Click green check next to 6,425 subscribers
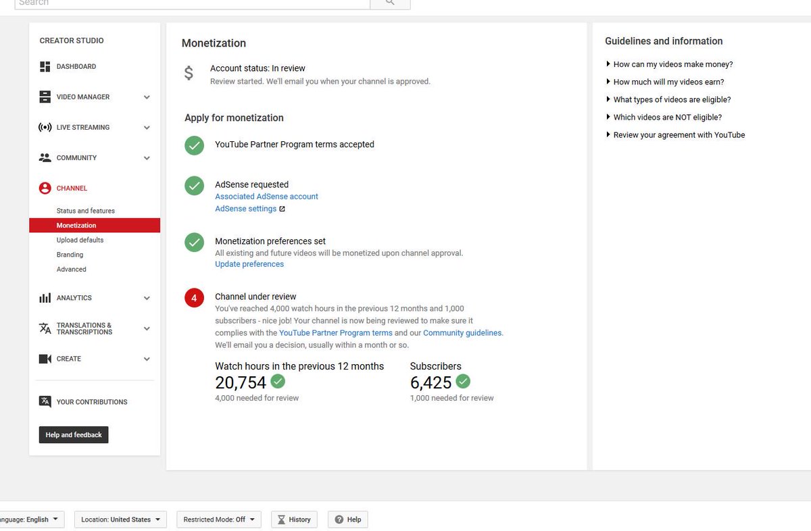This screenshot has width=811, height=531. pyautogui.click(x=463, y=381)
